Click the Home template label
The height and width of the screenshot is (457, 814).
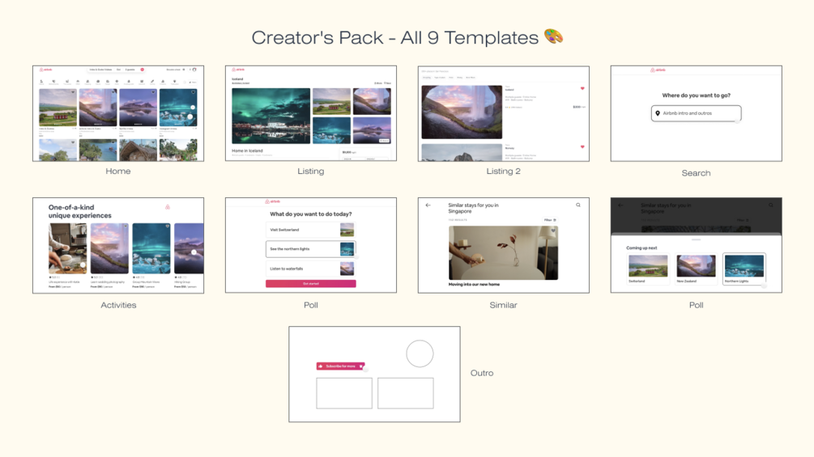(118, 171)
